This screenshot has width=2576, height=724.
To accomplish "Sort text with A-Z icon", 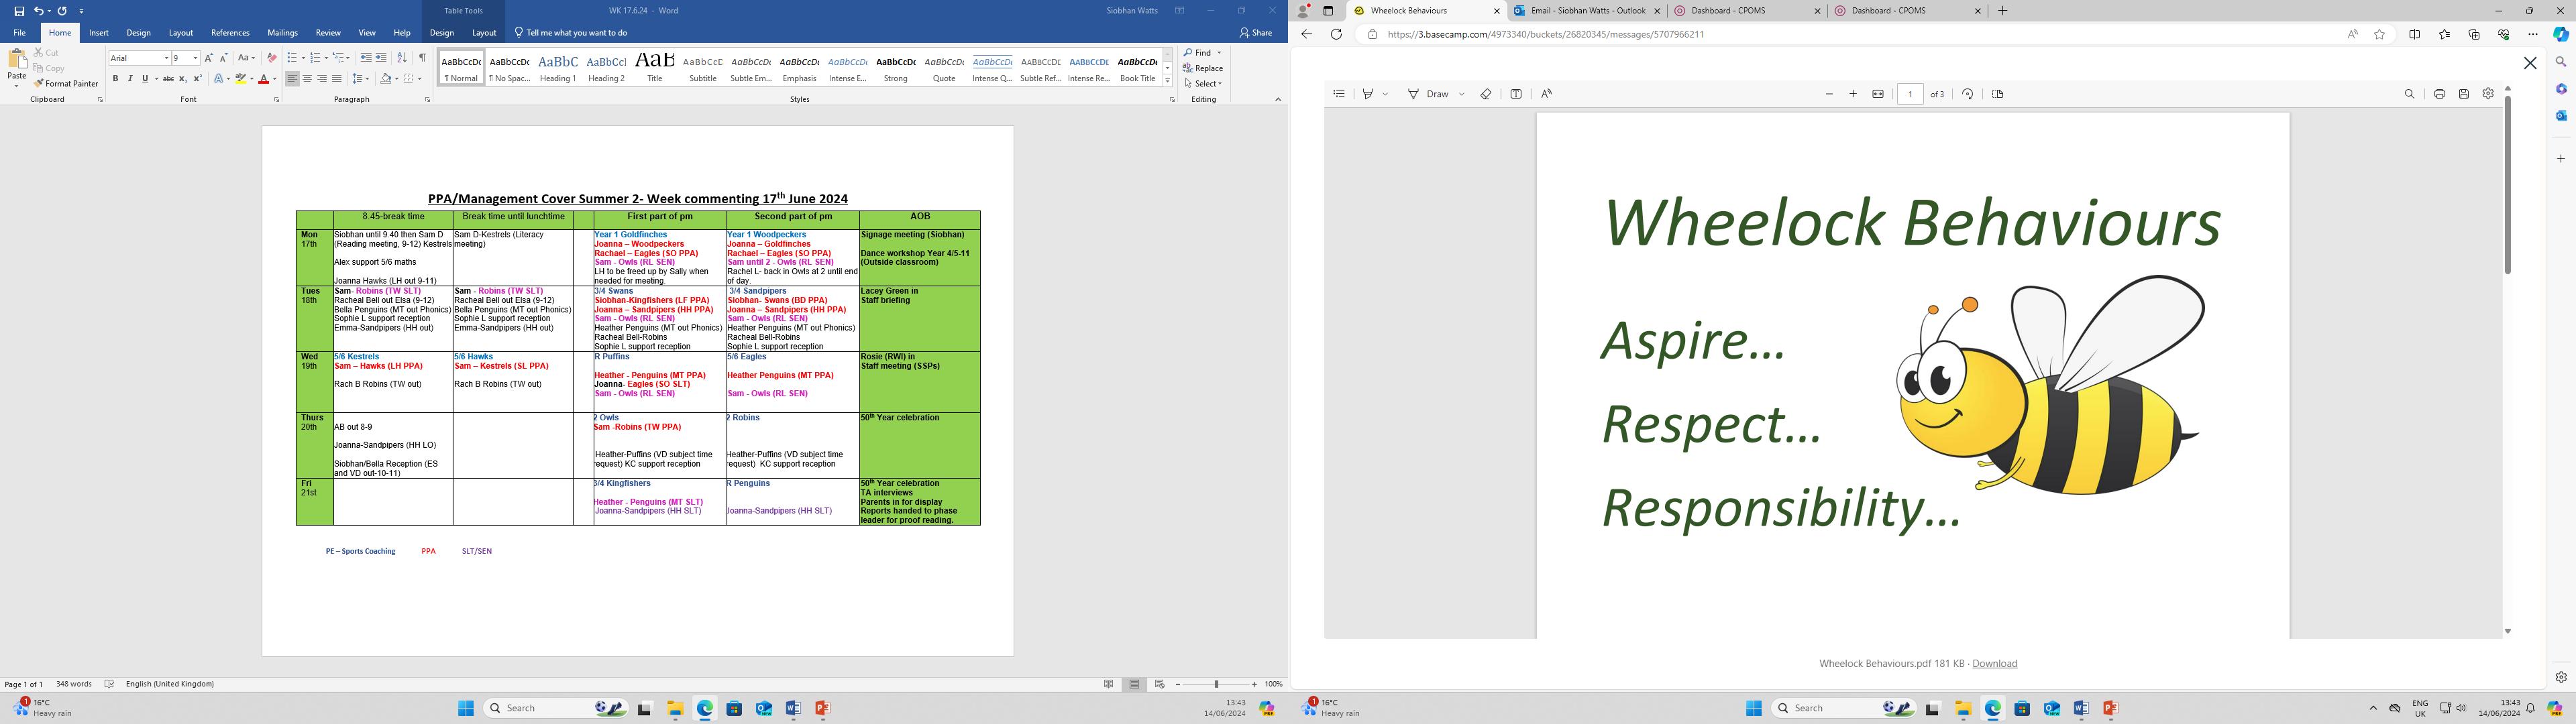I will [402, 58].
